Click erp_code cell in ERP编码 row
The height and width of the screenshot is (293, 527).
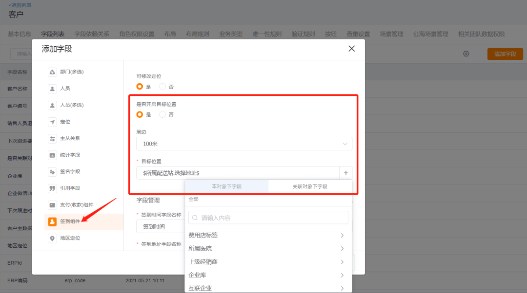[x=75, y=281]
